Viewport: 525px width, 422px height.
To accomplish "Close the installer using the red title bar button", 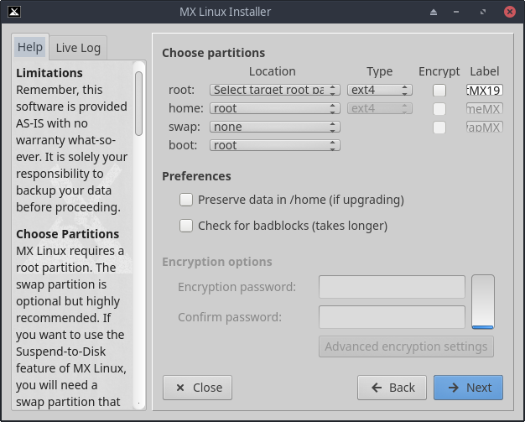I will tap(510, 13).
